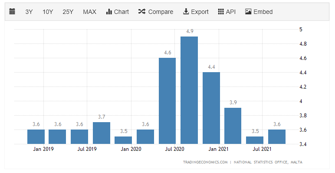Open the API option
335x173 pixels.
tap(227, 12)
